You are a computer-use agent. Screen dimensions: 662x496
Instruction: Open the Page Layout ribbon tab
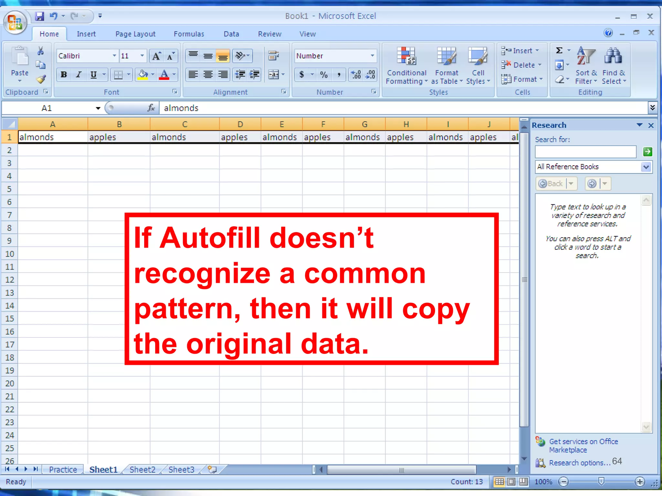pyautogui.click(x=135, y=34)
